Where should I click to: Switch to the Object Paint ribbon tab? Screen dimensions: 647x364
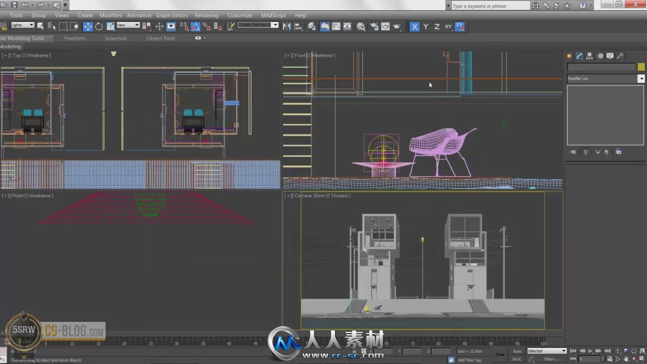coord(161,38)
